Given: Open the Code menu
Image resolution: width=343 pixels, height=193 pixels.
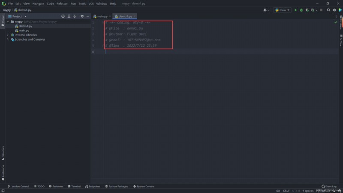Looking at the screenshot, I should point(50,4).
